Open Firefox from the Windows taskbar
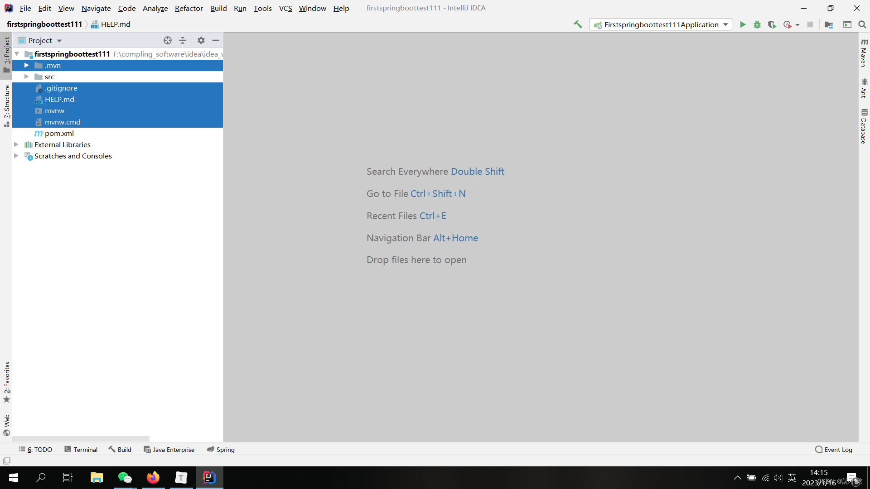The height and width of the screenshot is (489, 870). click(x=153, y=477)
